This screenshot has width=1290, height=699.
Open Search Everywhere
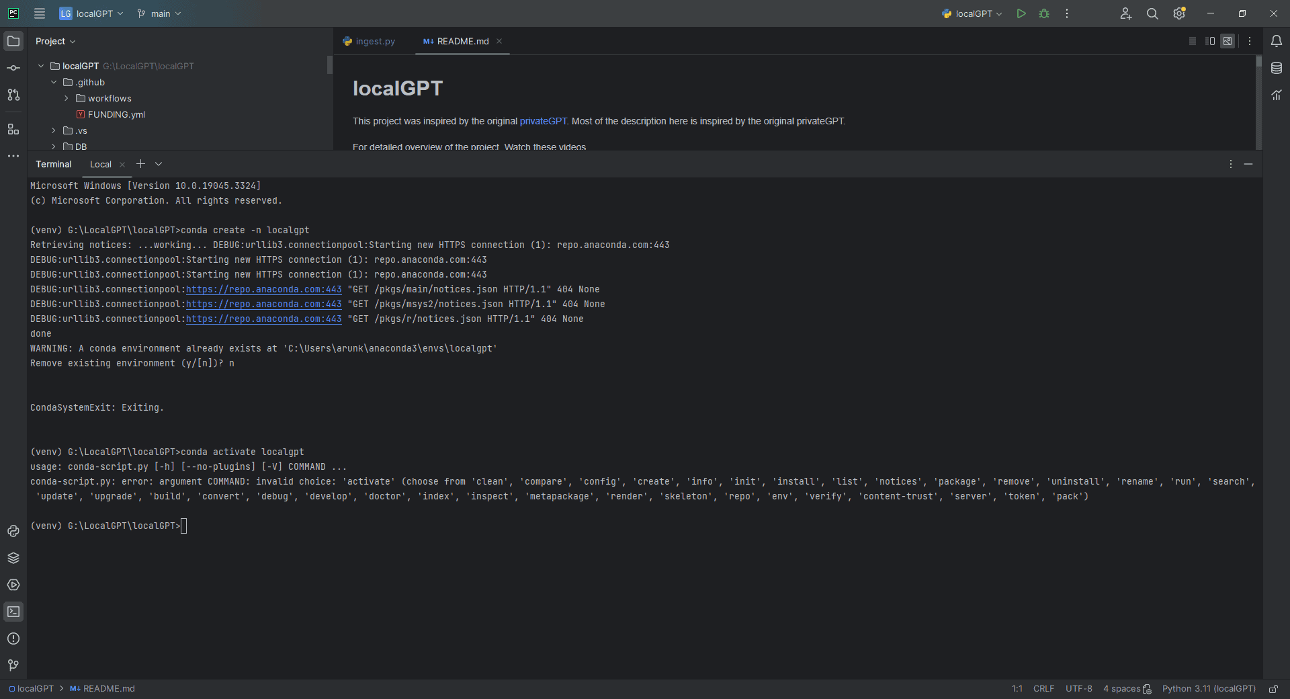click(1152, 13)
